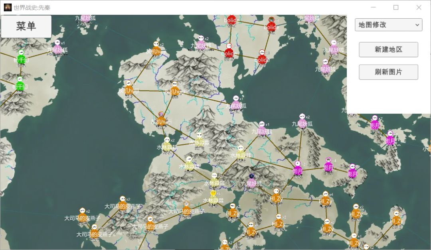This screenshot has width=431, height=250.
Task: Select the 九尾妖狐 node with dark blue avatar
Action: point(251,181)
